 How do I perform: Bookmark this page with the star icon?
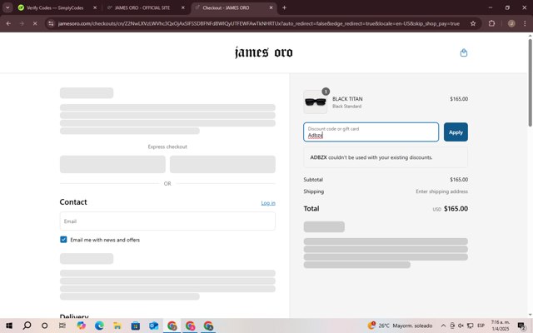click(x=473, y=23)
